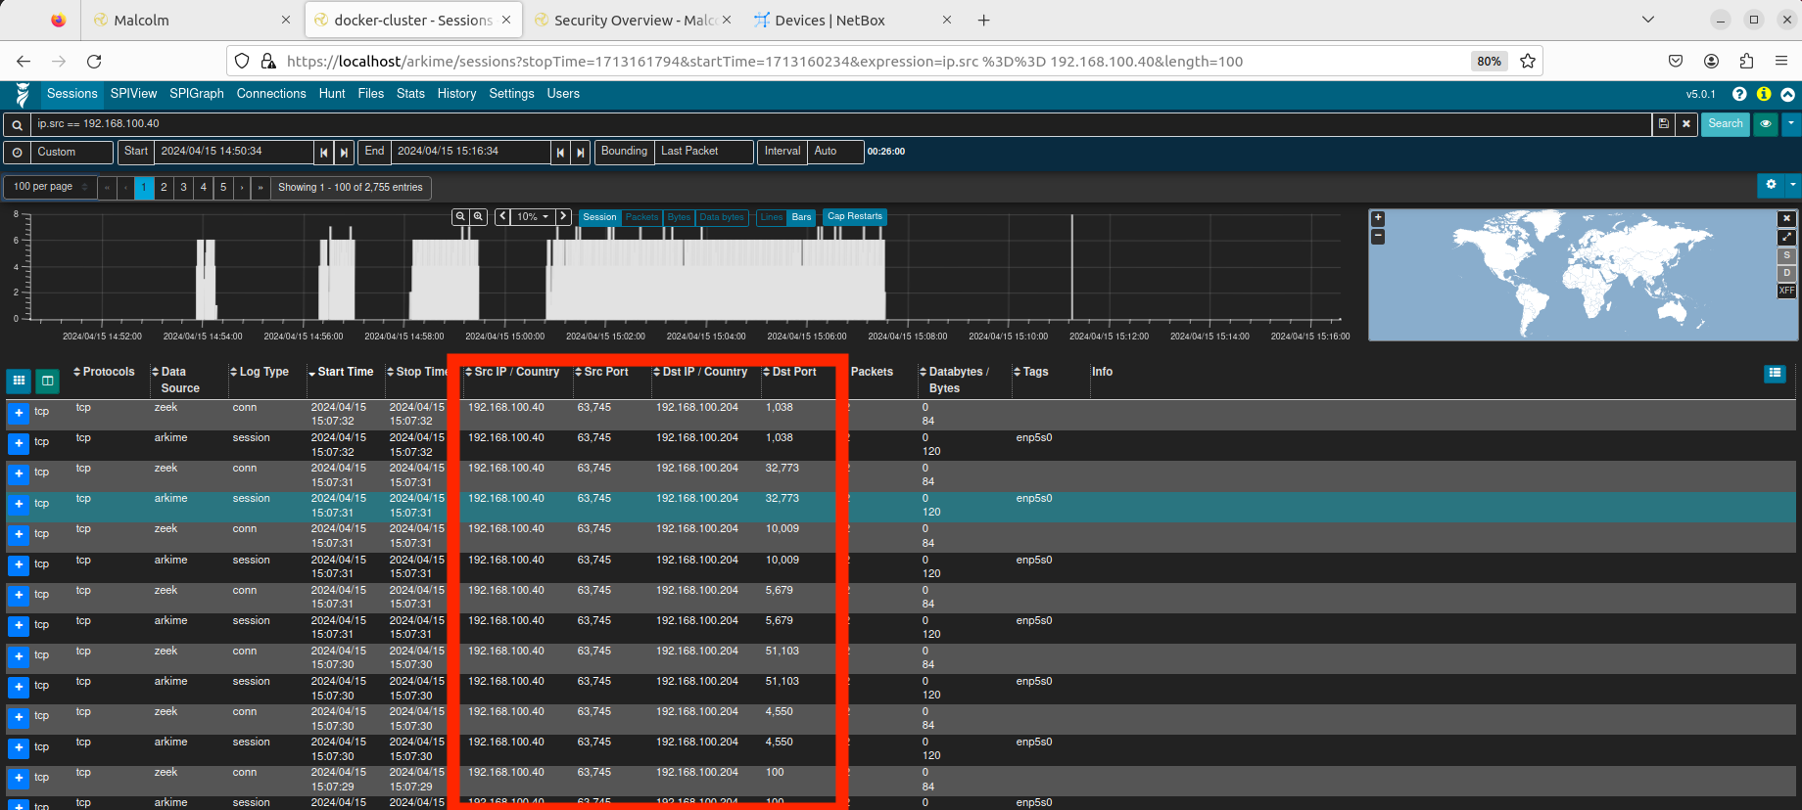Expand the first zeek conn session row

point(19,414)
